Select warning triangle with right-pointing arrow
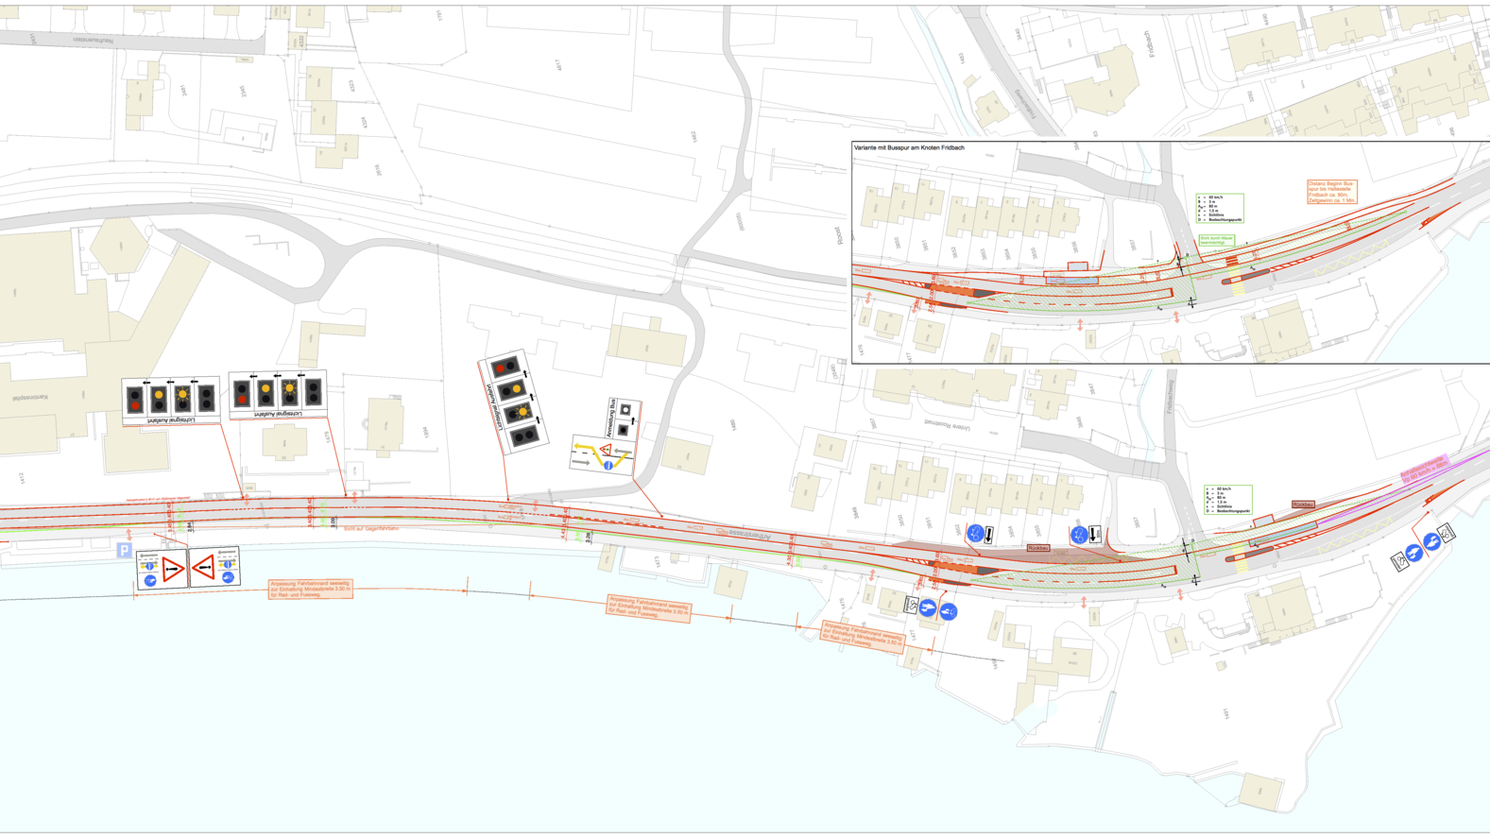This screenshot has width=1490, height=838. point(173,569)
